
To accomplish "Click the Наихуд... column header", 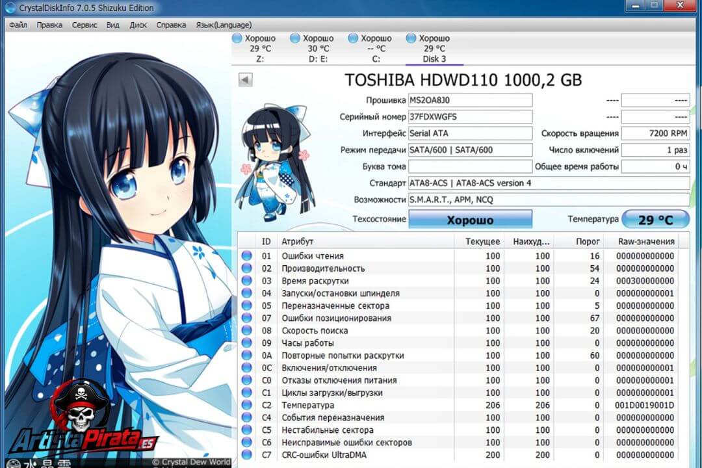I will [x=528, y=241].
